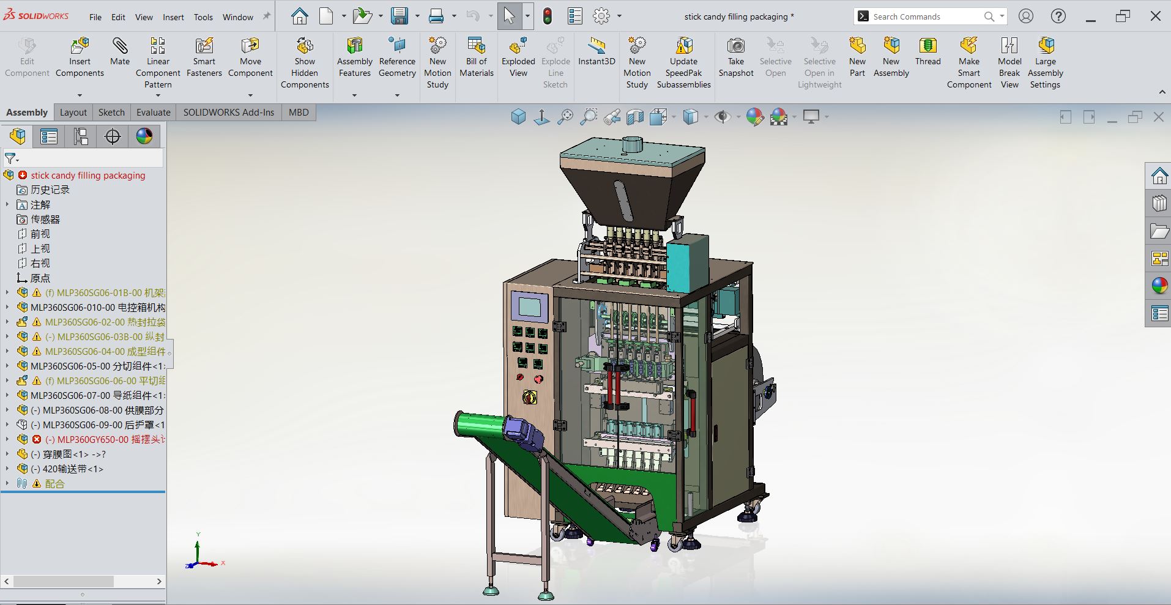Open the Edit menu

(118, 17)
